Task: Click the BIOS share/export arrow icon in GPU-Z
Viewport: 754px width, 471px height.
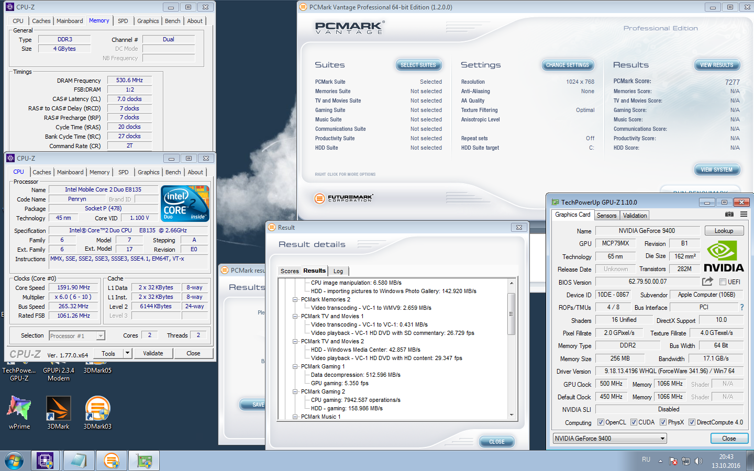Action: click(707, 282)
